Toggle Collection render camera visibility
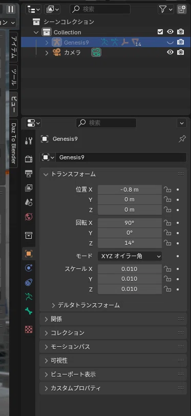 click(x=181, y=32)
